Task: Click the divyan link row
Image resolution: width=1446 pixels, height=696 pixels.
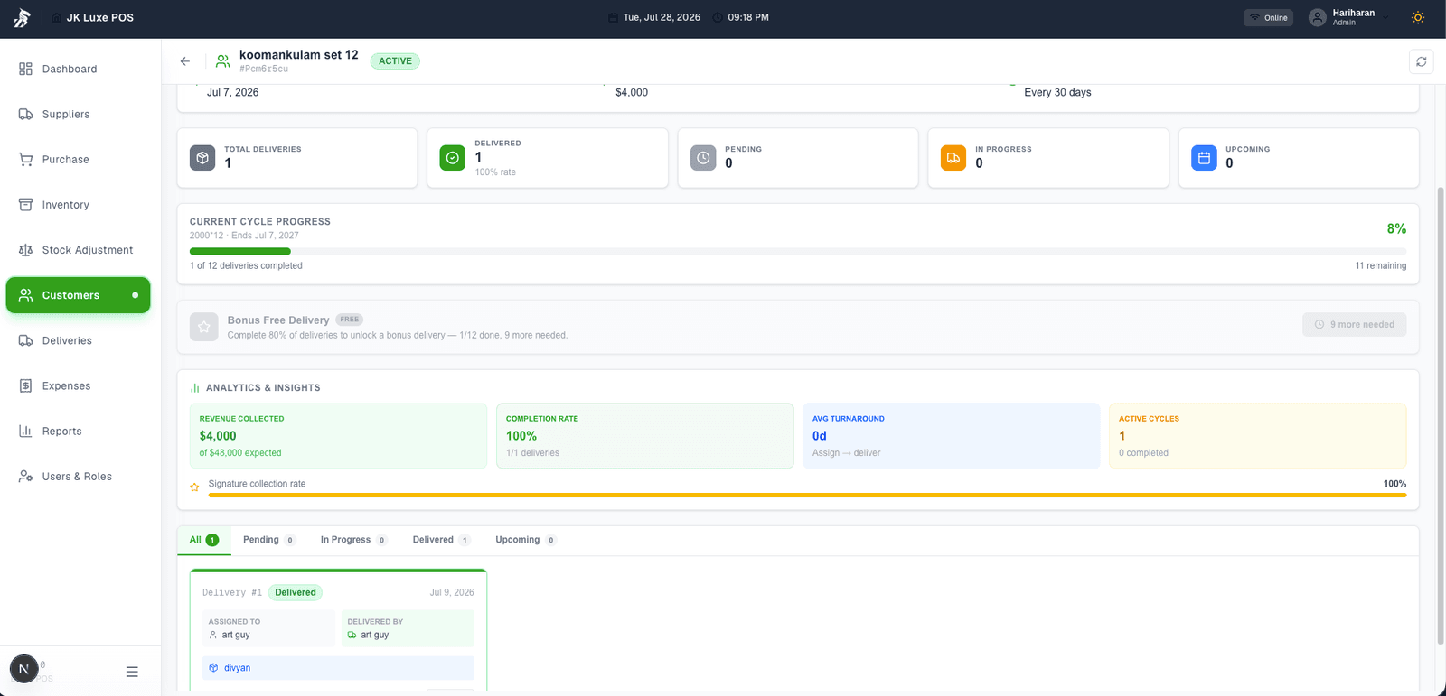Action: click(x=338, y=668)
